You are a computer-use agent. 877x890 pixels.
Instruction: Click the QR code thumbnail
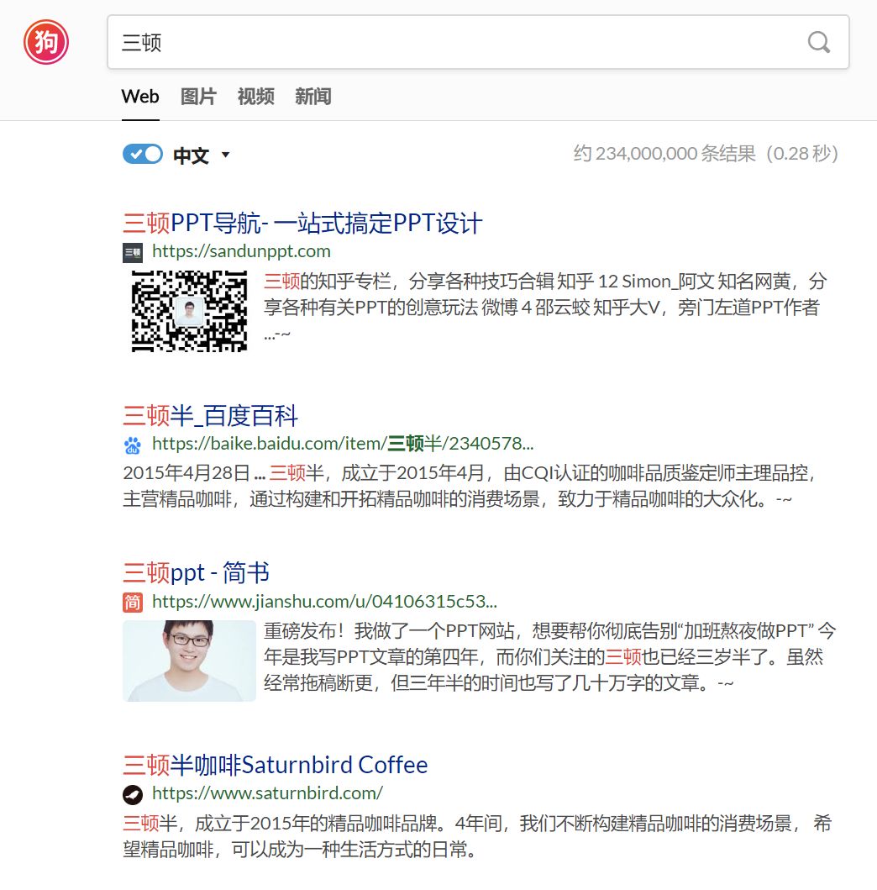(190, 311)
